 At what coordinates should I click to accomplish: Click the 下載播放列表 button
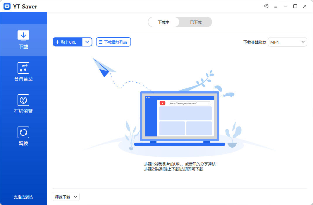[113, 42]
